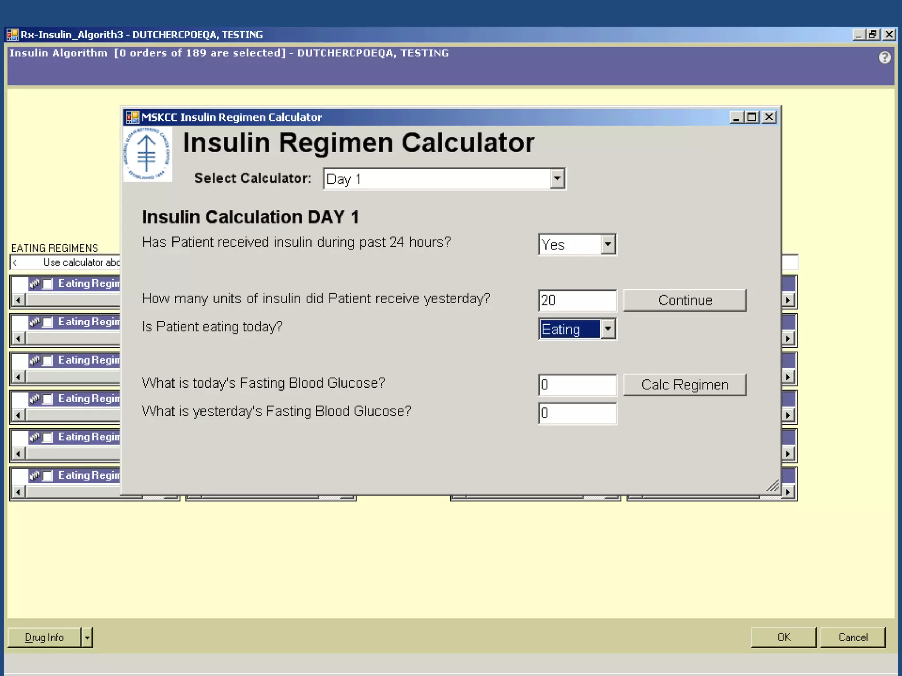The image size is (902, 676).
Task: Click right scroll arrow of fifth regimen row
Action: (x=788, y=453)
